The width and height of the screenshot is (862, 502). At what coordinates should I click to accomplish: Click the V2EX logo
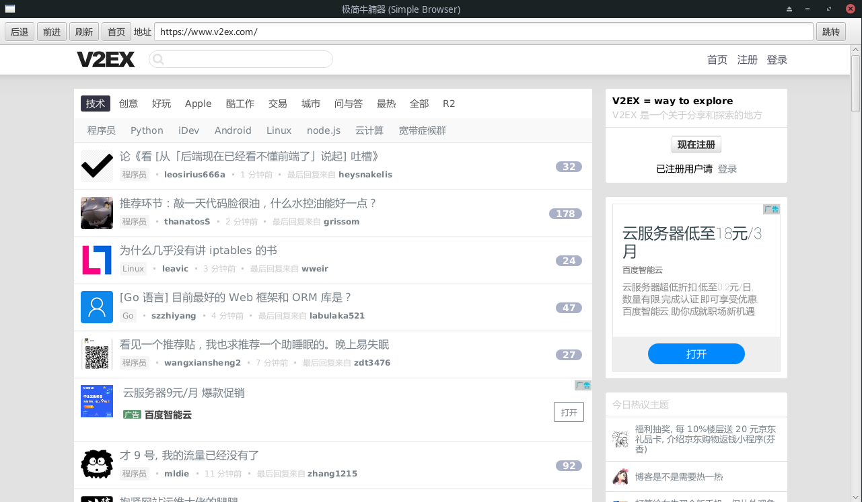[x=106, y=60]
